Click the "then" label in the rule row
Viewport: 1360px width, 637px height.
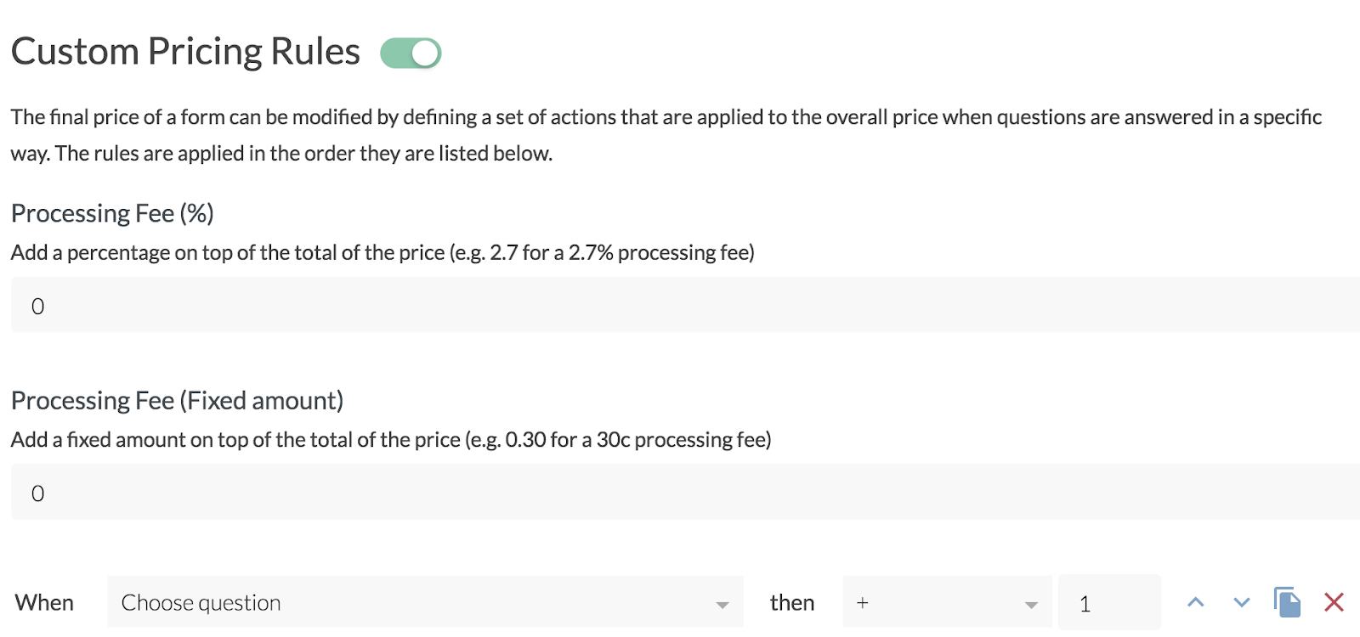(x=791, y=603)
